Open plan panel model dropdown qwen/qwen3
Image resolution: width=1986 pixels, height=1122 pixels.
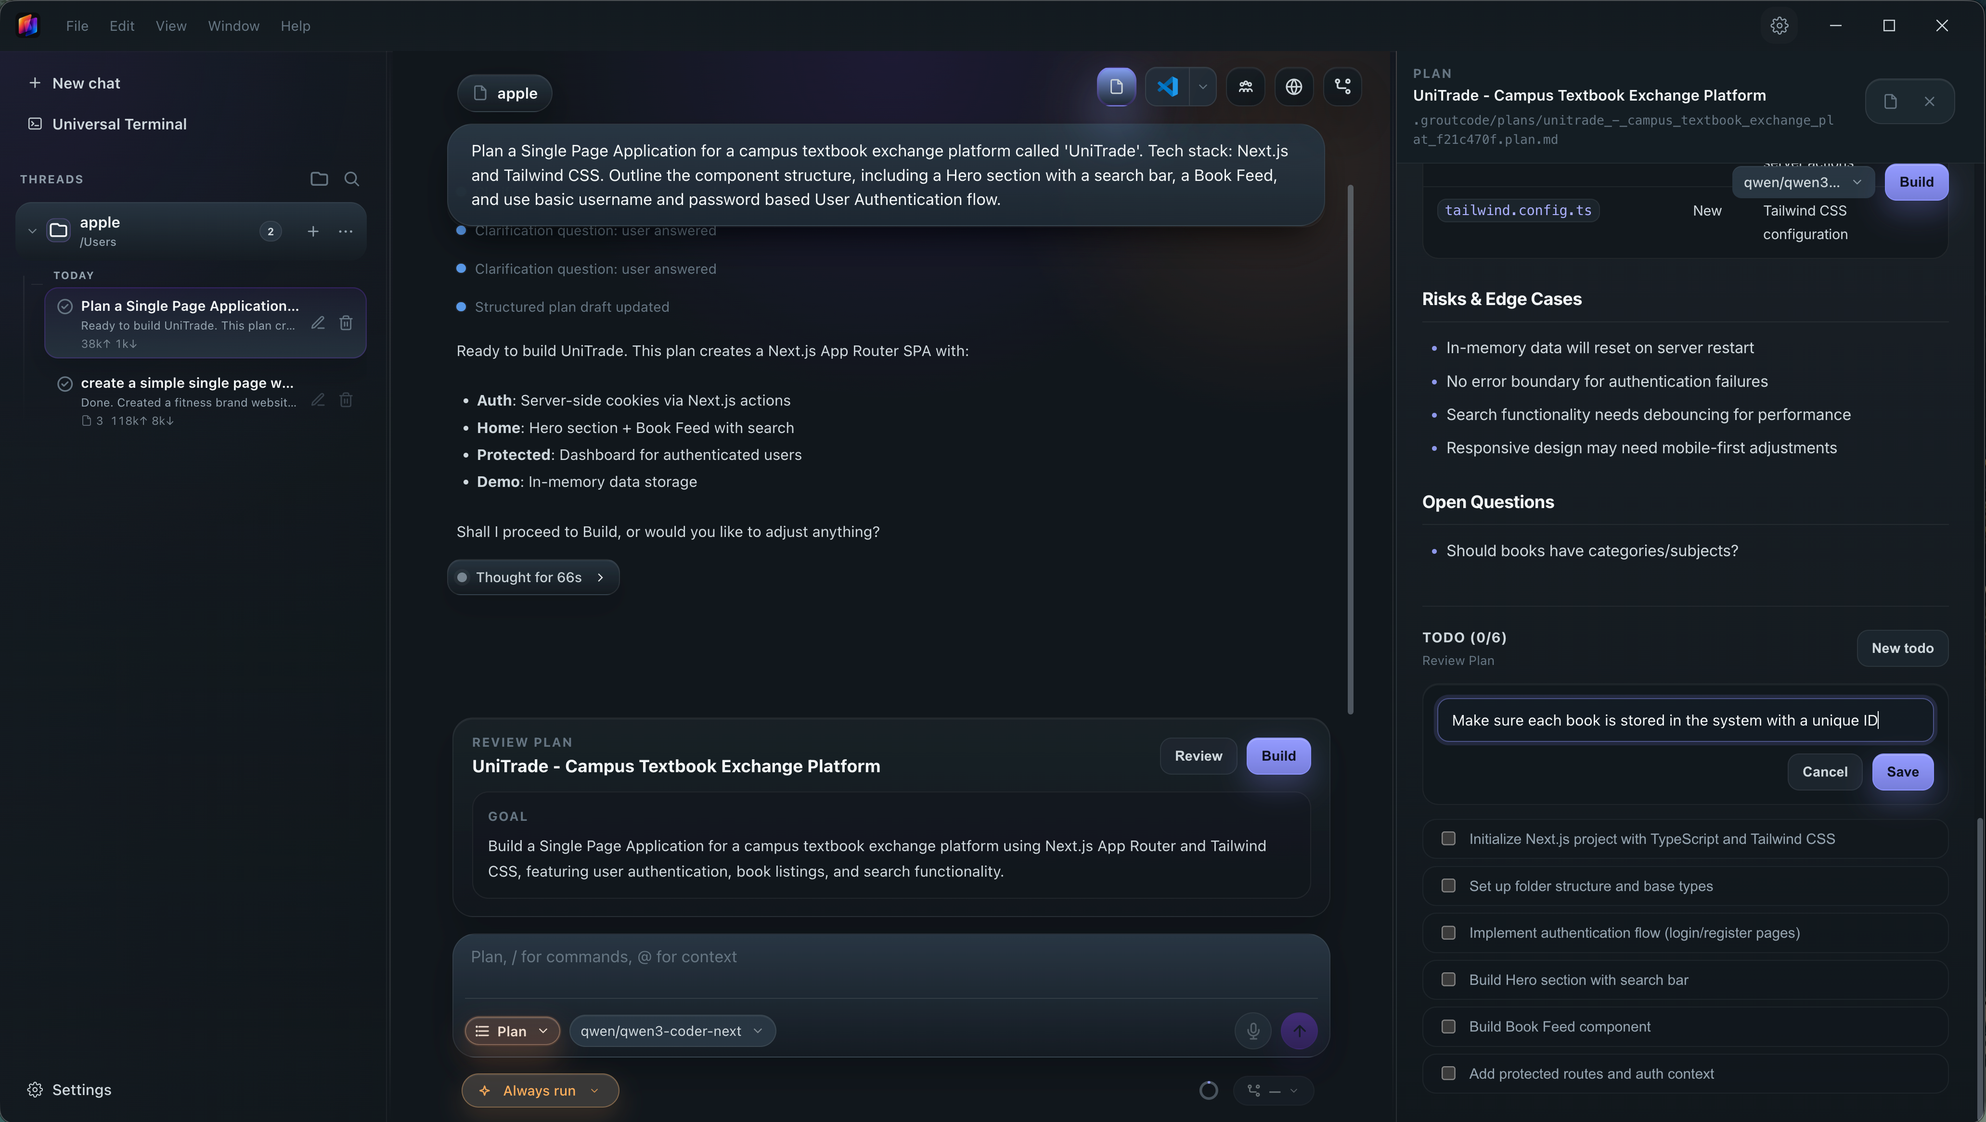tap(1803, 182)
